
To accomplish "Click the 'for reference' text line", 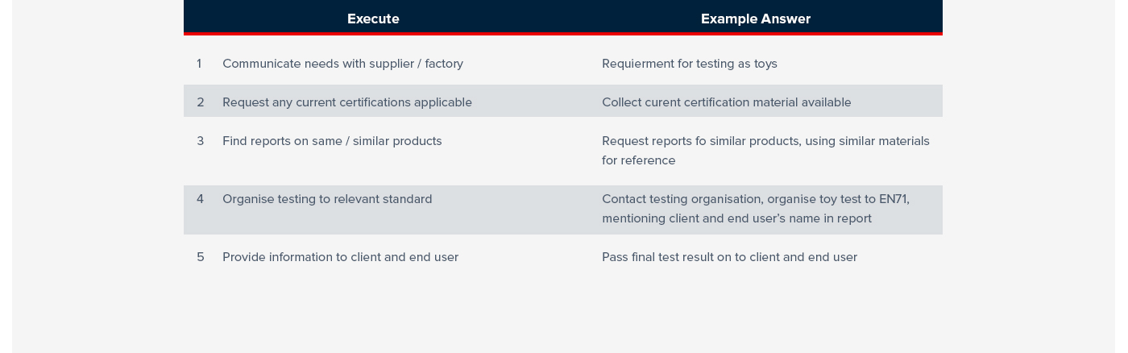I will coord(639,160).
